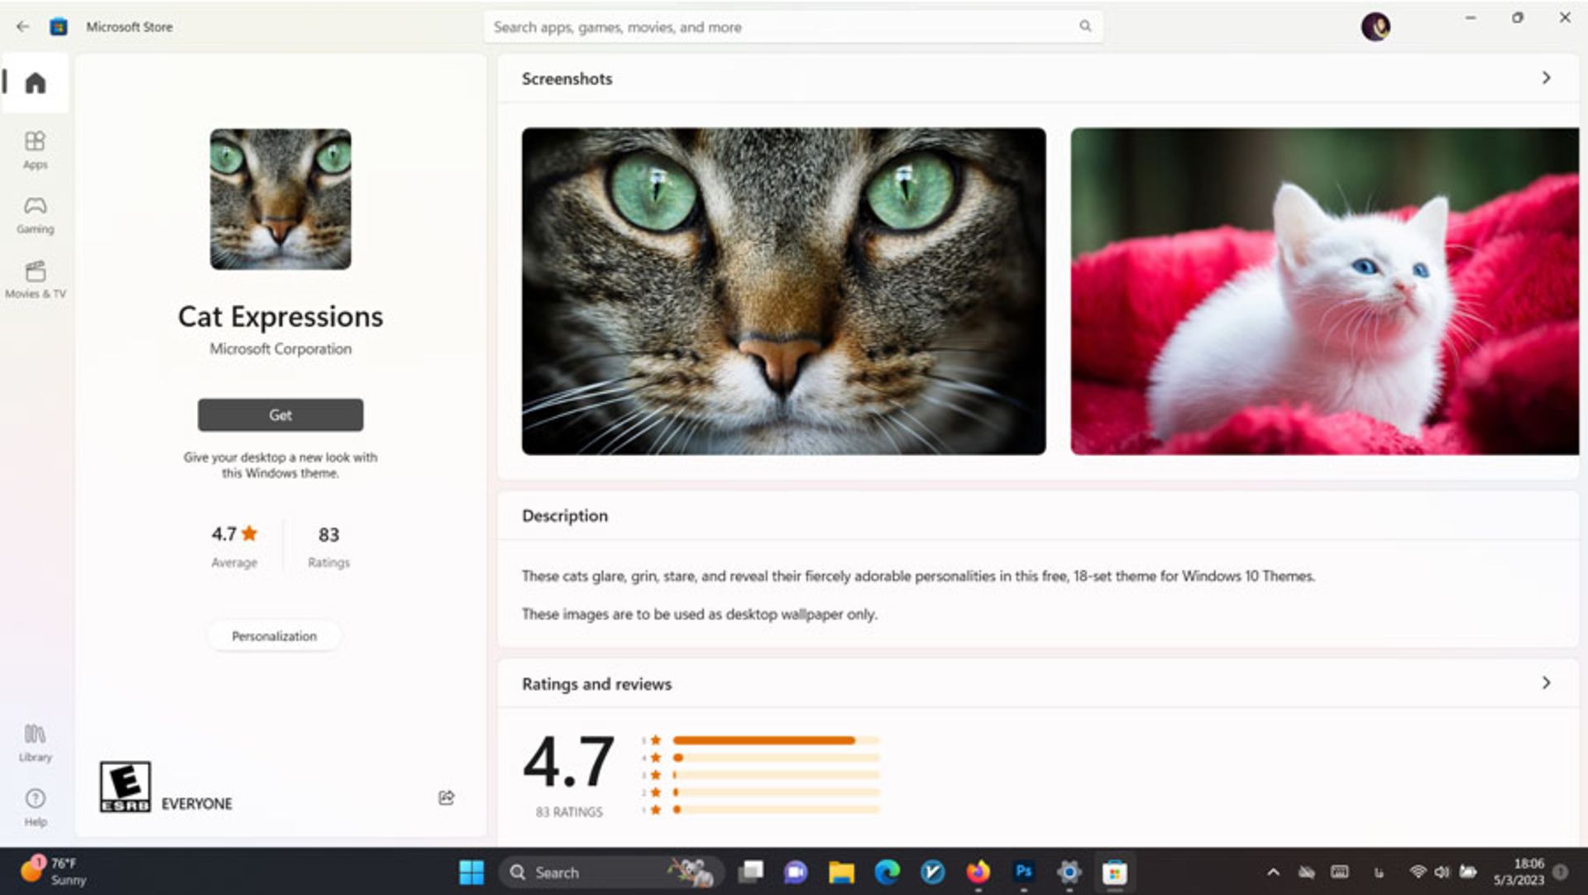
Task: Click the 1-star rating bar
Action: pyautogui.click(x=776, y=810)
